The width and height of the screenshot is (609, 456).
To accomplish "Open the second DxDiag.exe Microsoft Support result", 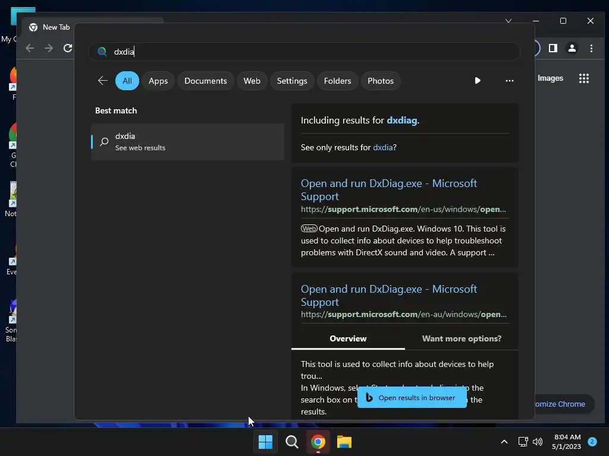I will coord(389,296).
